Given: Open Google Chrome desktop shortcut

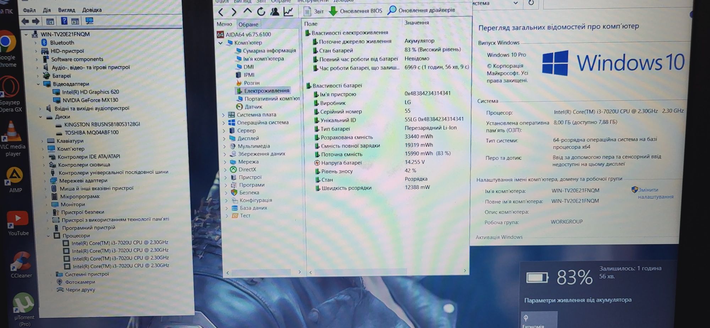Looking at the screenshot, I should click(8, 49).
